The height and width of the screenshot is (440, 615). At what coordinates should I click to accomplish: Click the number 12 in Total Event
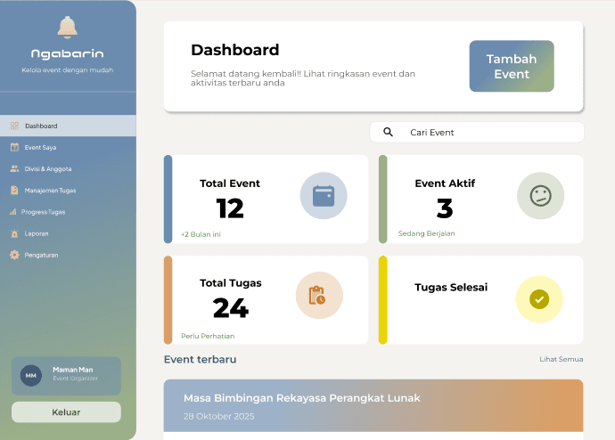[x=230, y=208]
